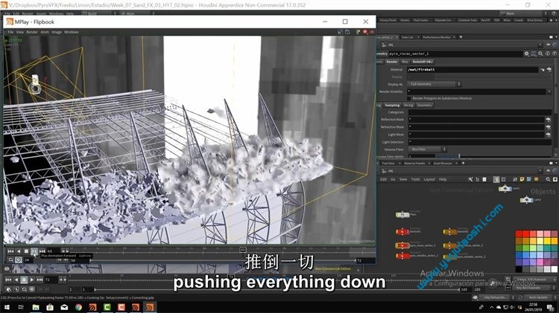Select yellow pyro_rocas_sector_2 node
This screenshot has width=559, height=313.
449,245
